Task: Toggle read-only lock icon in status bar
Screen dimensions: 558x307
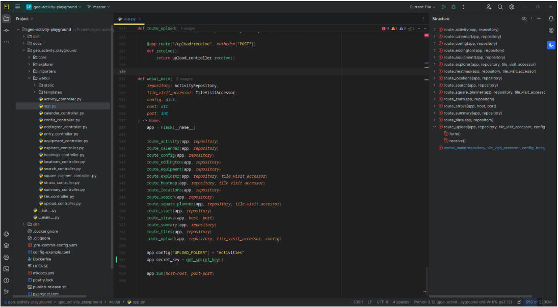Action: click(x=519, y=302)
